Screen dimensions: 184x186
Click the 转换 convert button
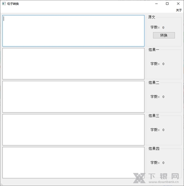click(164, 35)
